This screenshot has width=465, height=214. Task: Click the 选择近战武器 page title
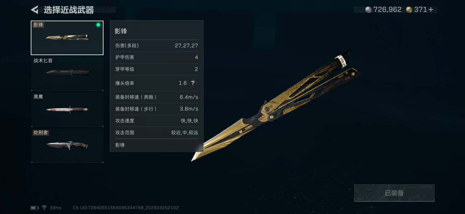(69, 10)
